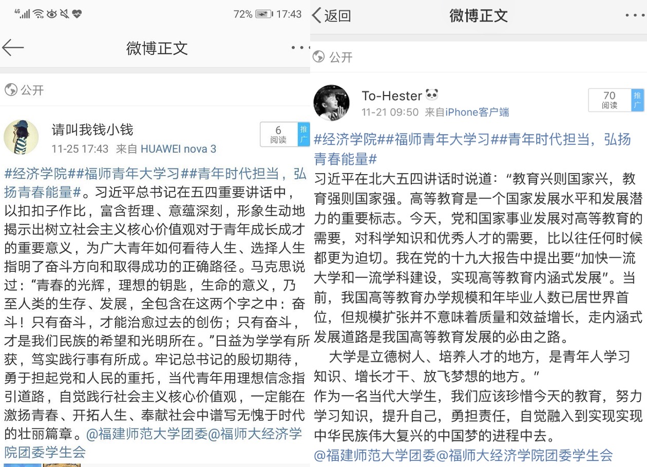This screenshot has height=467, width=647.
Task: Open avatar of 请叫我钱小钱
Action: point(21,137)
